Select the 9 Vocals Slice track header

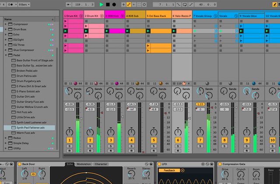click(x=252, y=16)
